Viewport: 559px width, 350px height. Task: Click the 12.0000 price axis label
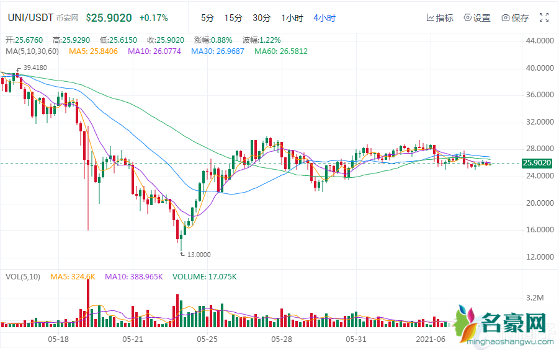tap(540, 257)
